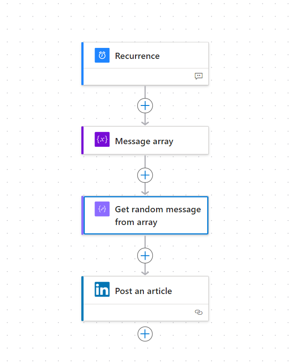Select the Message array action title
The image size is (299, 363).
click(144, 141)
